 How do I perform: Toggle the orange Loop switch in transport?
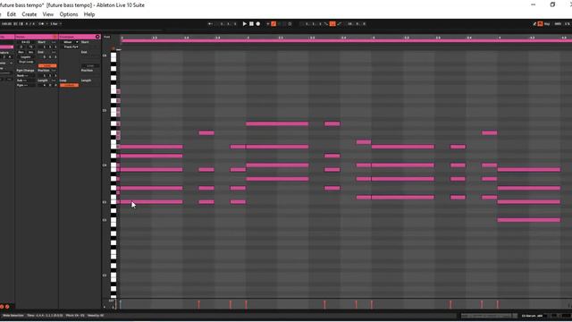point(332,24)
